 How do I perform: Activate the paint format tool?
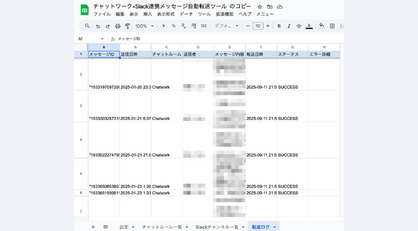click(x=128, y=26)
